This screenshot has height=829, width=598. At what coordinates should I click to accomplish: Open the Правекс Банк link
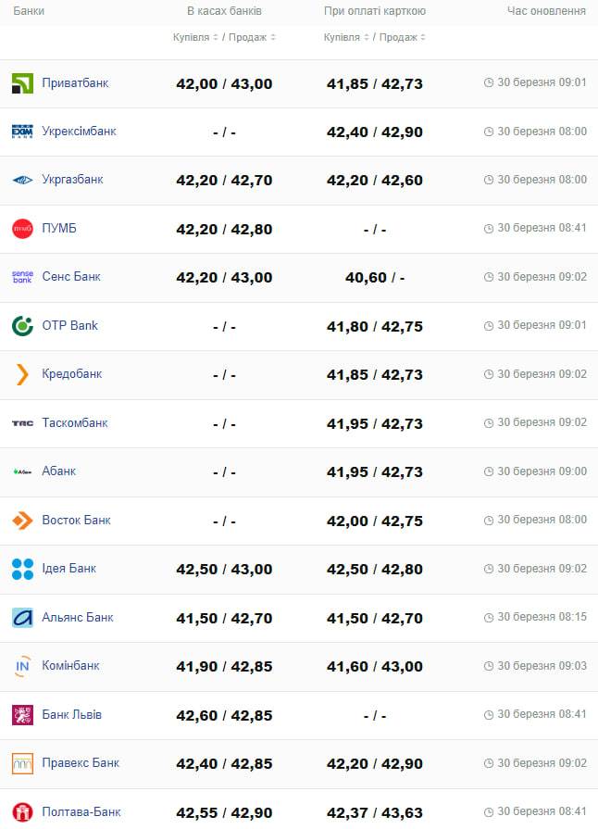pyautogui.click(x=81, y=763)
